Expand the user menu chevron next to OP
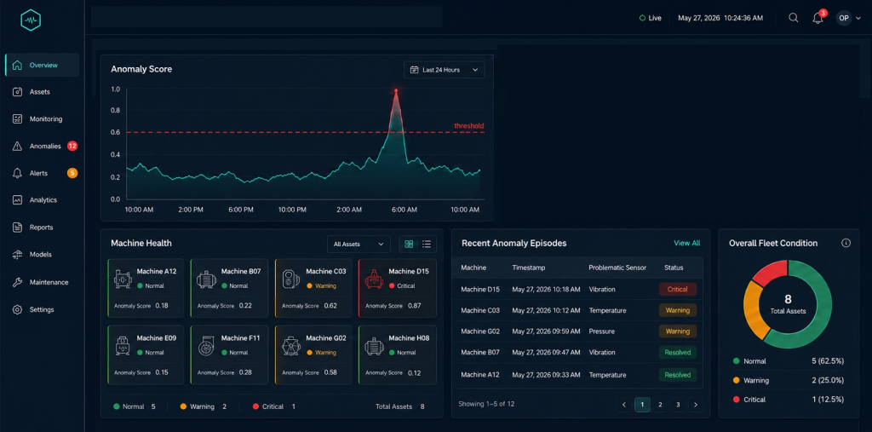The height and width of the screenshot is (432, 872). click(858, 18)
